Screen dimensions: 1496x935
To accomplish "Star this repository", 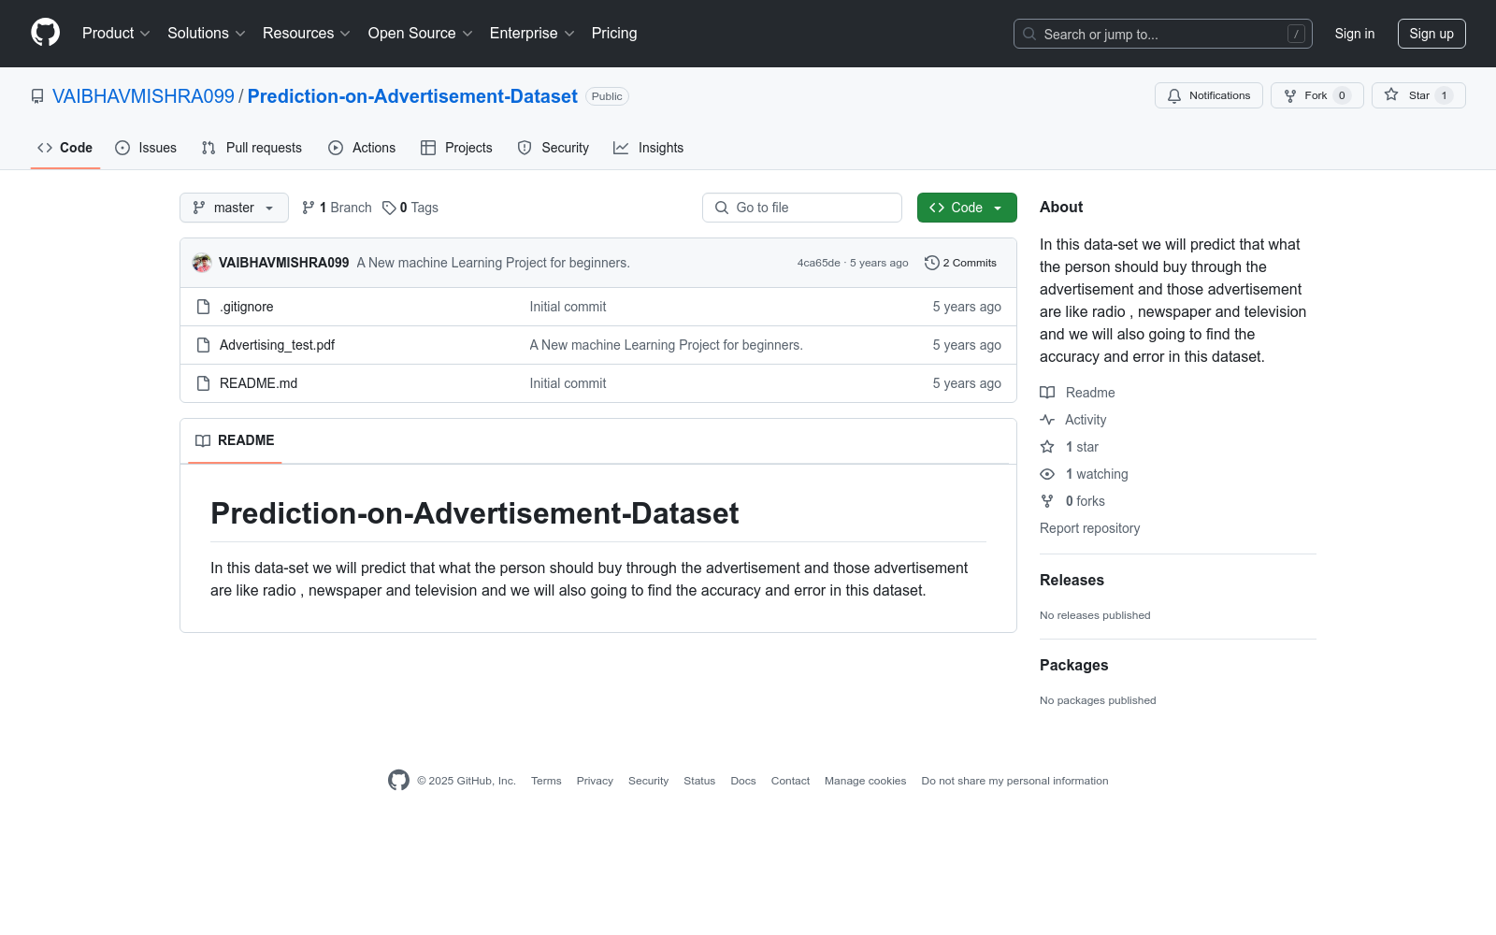I will [x=1418, y=95].
